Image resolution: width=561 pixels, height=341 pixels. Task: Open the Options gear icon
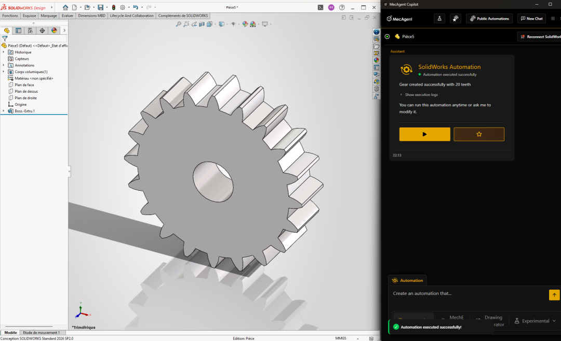123,7
